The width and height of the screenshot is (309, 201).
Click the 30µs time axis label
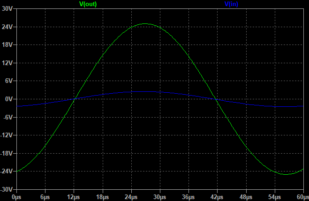pos(160,197)
